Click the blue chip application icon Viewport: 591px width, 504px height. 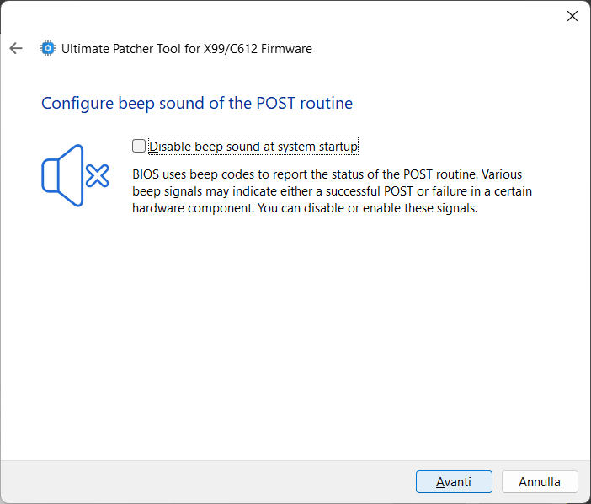pos(48,49)
